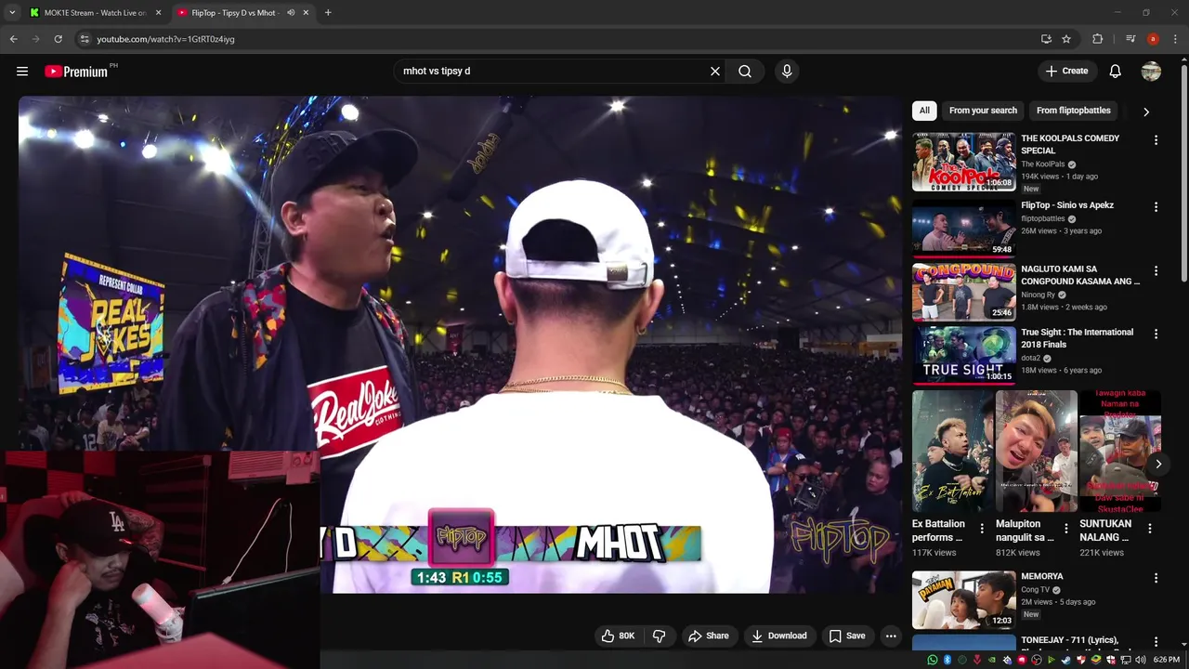
Task: Open more actions ellipsis under video
Action: tap(891, 636)
